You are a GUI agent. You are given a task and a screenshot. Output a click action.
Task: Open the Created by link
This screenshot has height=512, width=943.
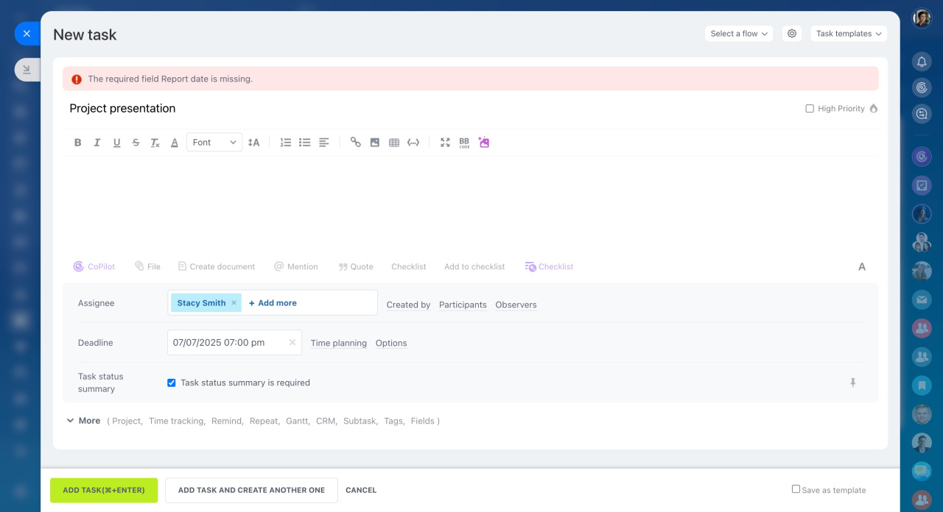pos(408,305)
